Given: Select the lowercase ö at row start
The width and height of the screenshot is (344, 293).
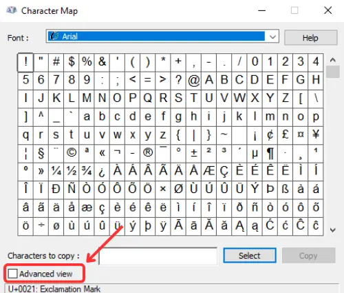Looking at the screenshot, I should (x=25, y=226).
